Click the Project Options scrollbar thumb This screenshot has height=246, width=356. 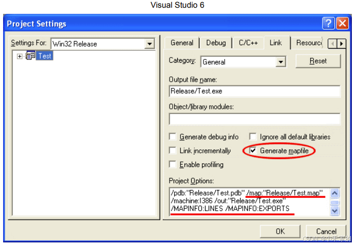335,202
